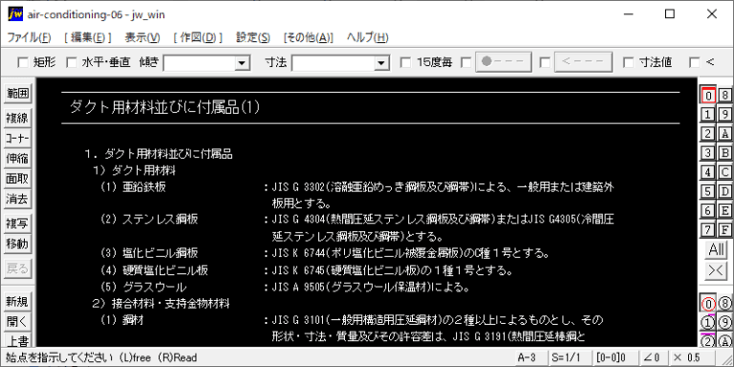This screenshot has height=367, width=734.
Task: Click the 戻る undo button
Action: click(17, 268)
